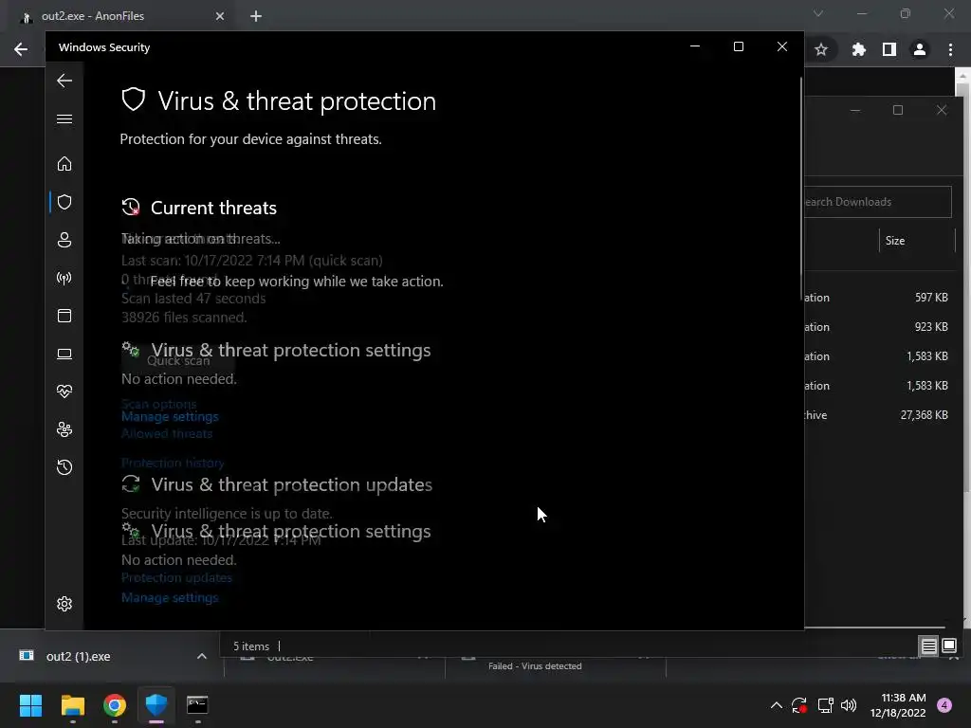This screenshot has width=971, height=728.
Task: Open Device performance & health sidebar icon
Action: tap(64, 391)
